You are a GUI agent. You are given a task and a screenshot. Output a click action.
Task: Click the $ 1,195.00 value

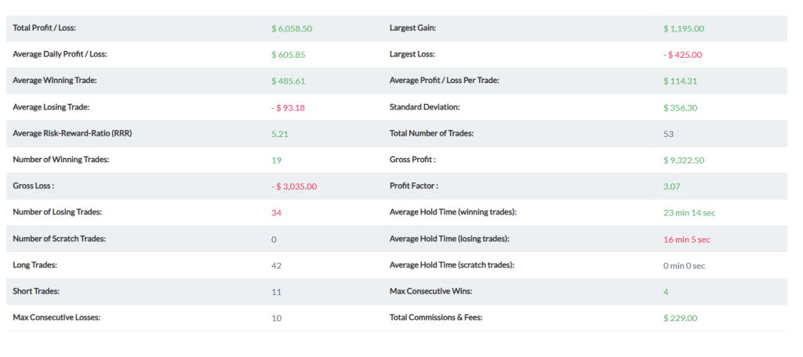(x=684, y=29)
